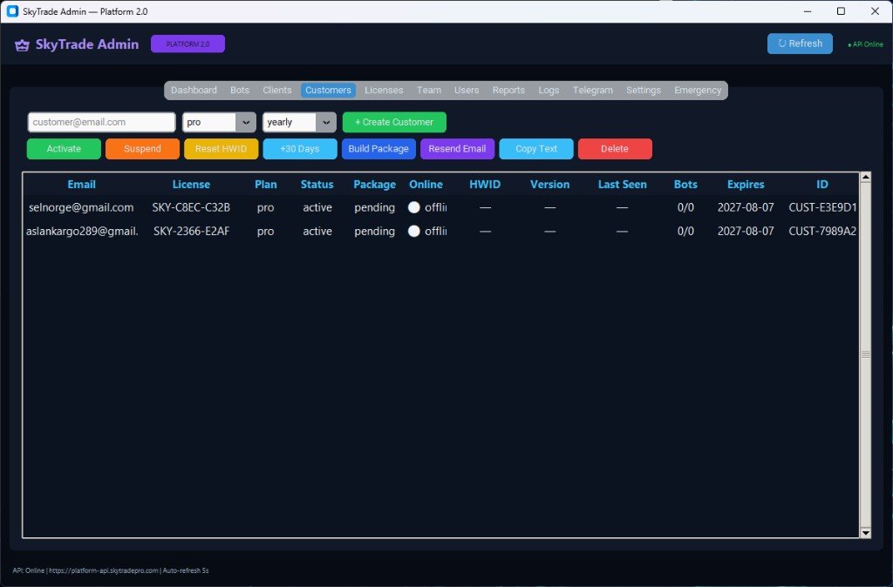Screen dimensions: 893x587
Task: Click expiry 2027-08-07 in CUST-E3E9D1 row
Action: pos(746,207)
